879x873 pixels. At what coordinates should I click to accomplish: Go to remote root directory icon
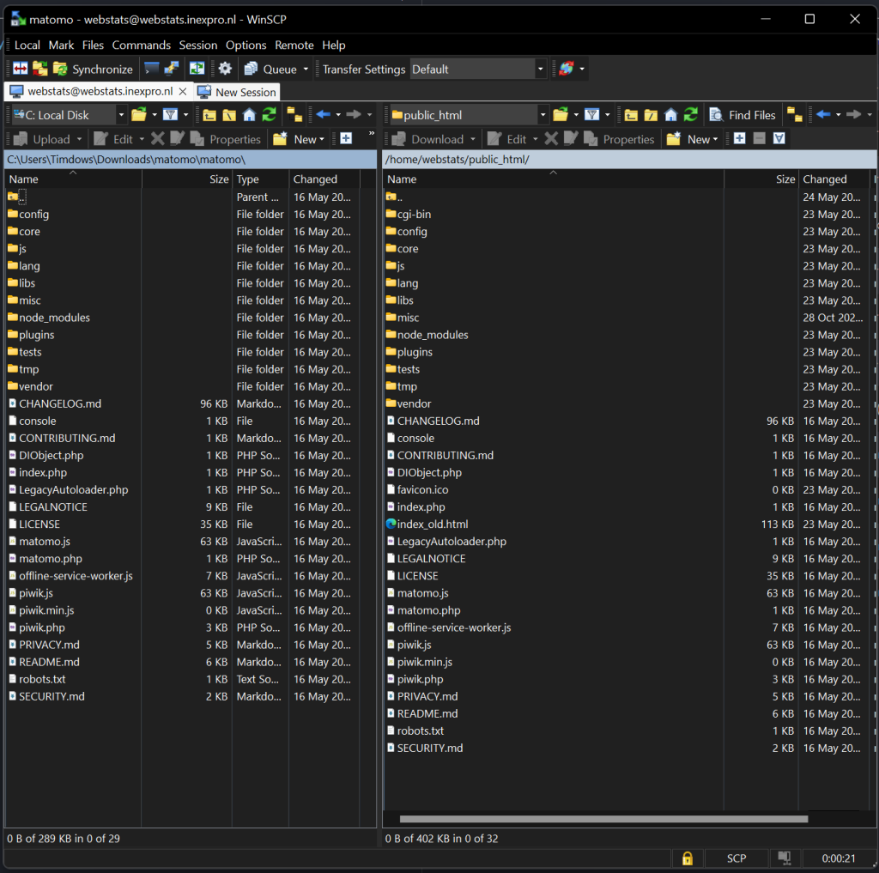click(651, 115)
